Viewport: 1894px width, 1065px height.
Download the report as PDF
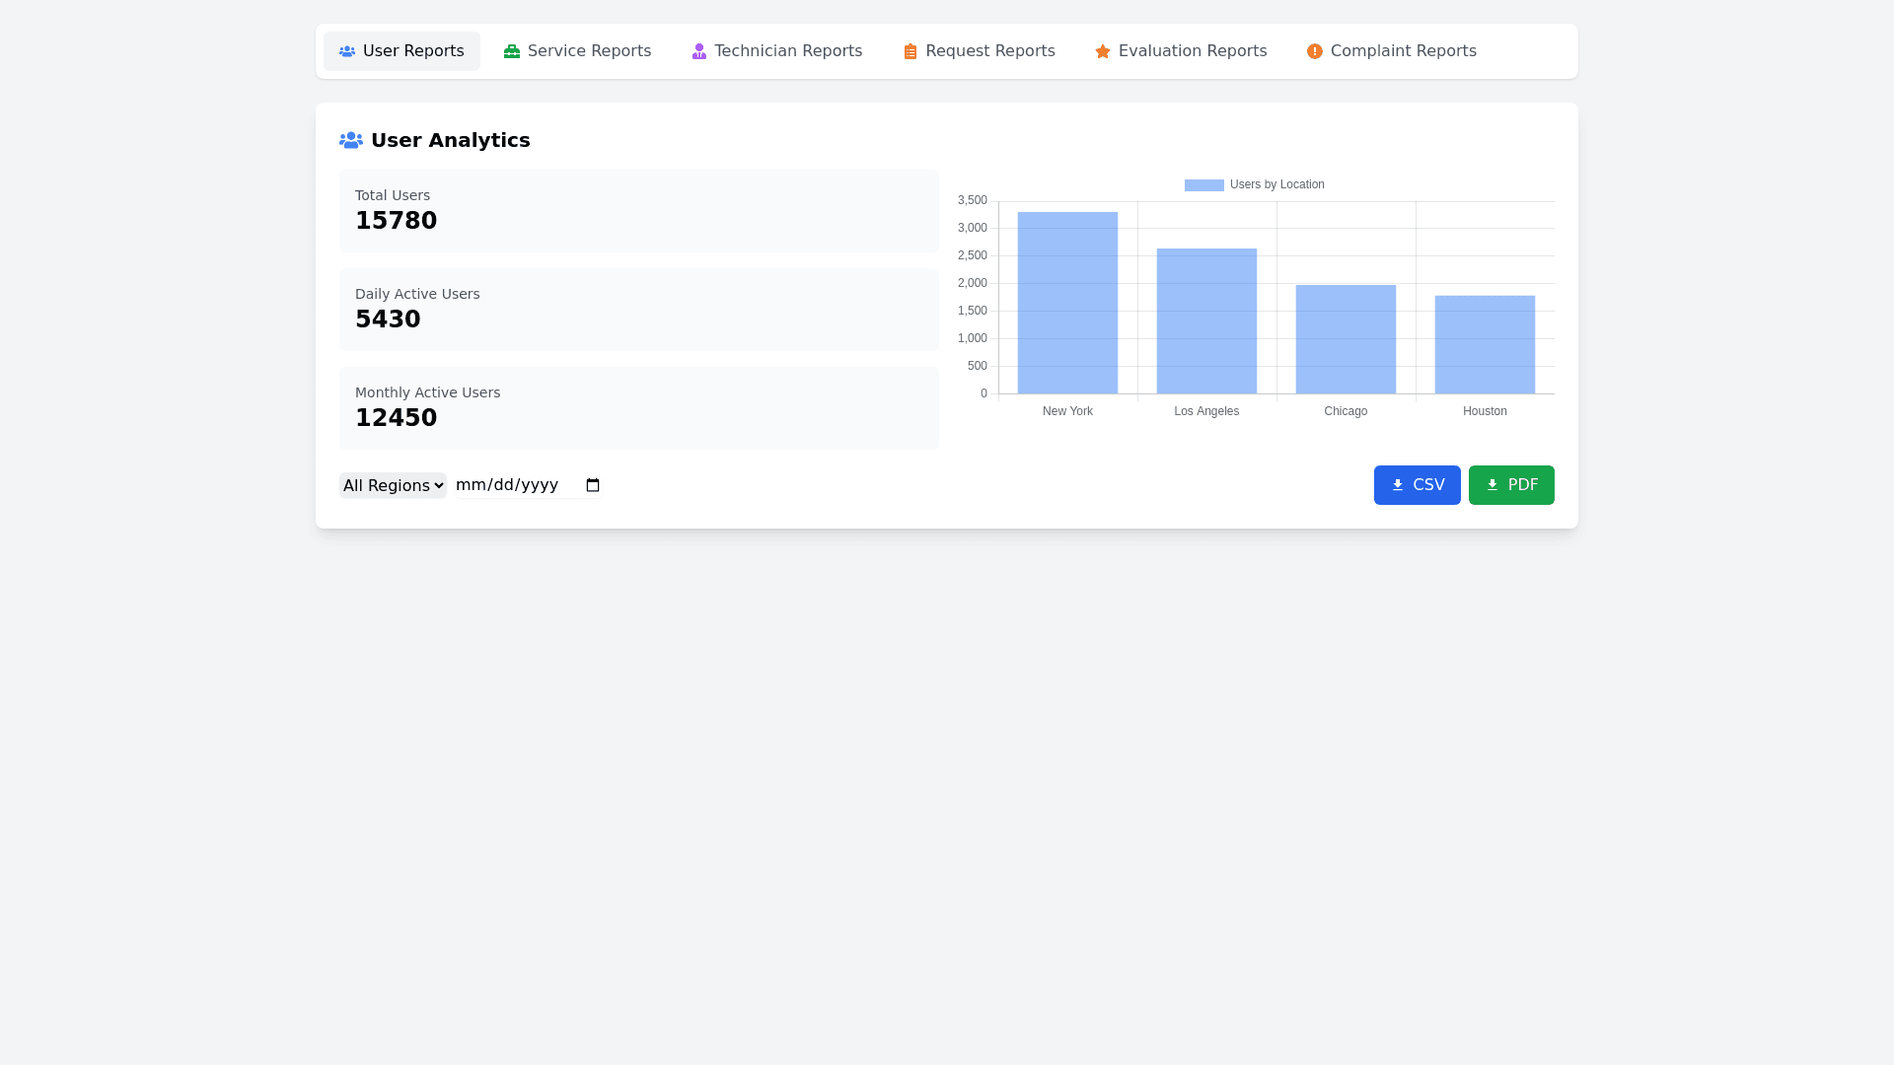pos(1511,485)
